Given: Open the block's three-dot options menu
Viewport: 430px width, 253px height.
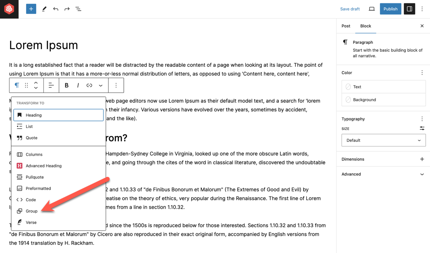Looking at the screenshot, I should click(x=116, y=85).
